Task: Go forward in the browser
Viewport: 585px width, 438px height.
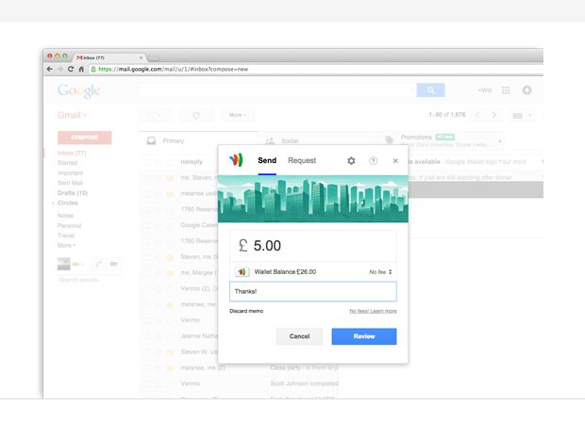Action: (60, 69)
